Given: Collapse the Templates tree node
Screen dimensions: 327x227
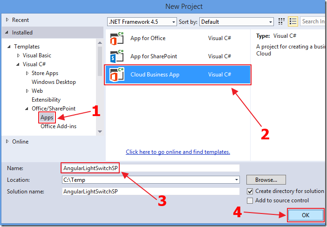Looking at the screenshot, I should click(9, 47).
